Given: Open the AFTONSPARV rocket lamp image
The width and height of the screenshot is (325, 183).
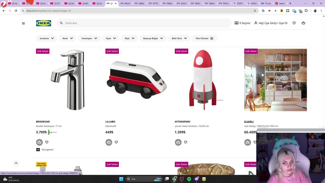Looking at the screenshot, I should coord(206,80).
